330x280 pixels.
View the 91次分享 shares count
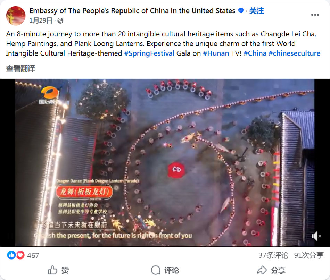point(309,255)
